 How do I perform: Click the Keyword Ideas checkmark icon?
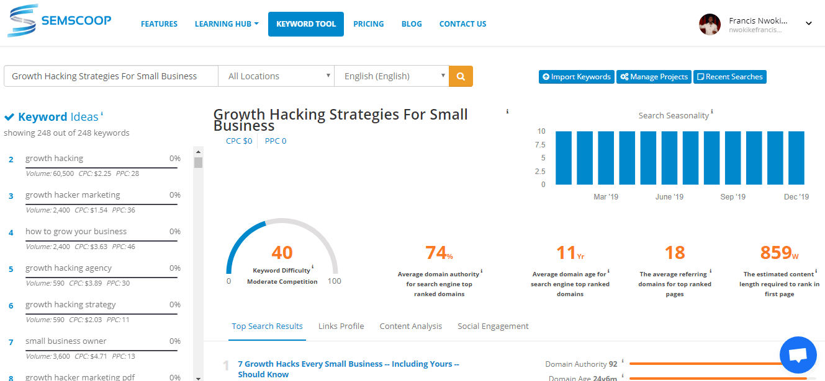click(9, 117)
